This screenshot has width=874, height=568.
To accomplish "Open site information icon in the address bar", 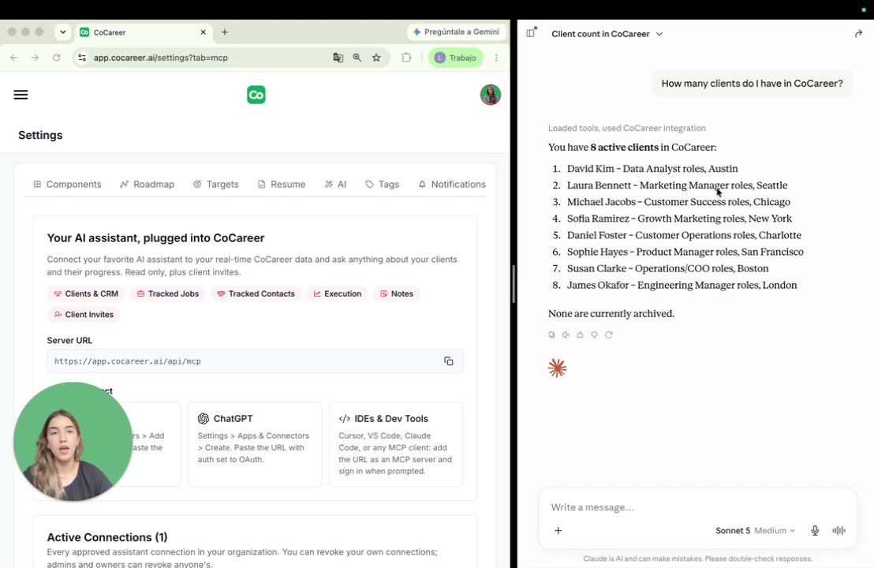I will click(x=82, y=58).
